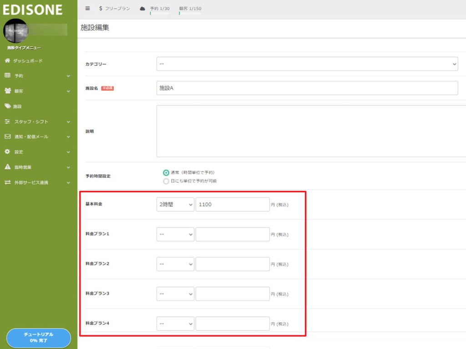The height and width of the screenshot is (349, 466).
Task: Click the 通知・配信メール envelope icon
Action: pyautogui.click(x=7, y=137)
